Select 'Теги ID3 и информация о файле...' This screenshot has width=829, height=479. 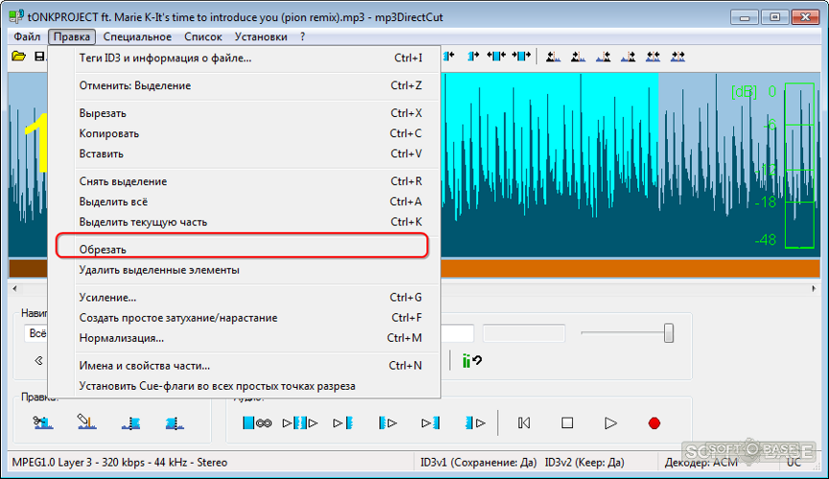point(243,58)
